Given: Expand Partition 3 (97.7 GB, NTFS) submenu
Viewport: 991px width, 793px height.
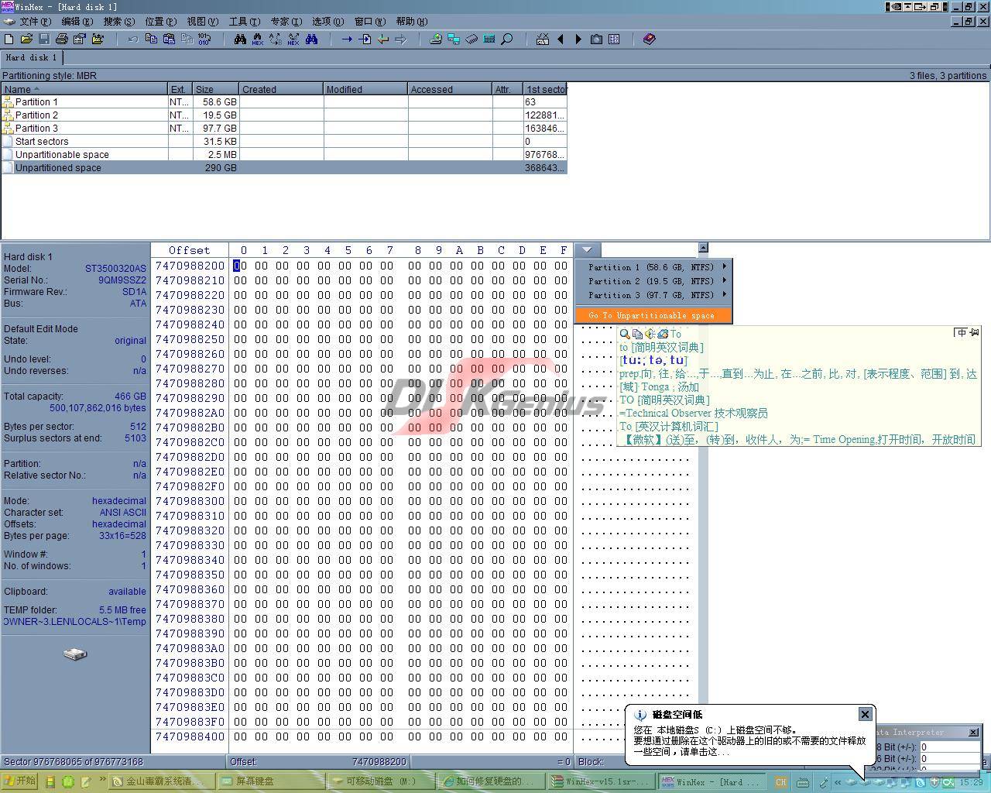Looking at the screenshot, I should coord(653,295).
